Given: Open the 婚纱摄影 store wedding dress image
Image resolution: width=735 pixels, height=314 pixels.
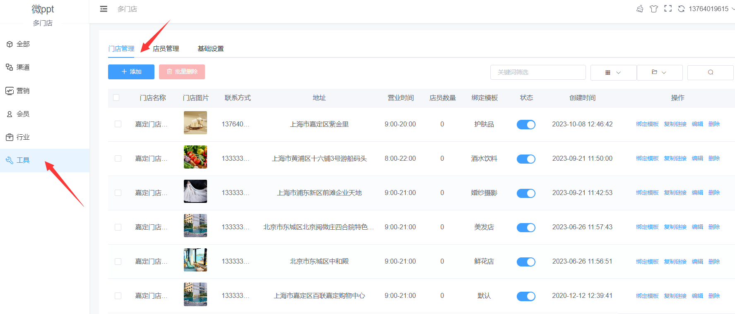Looking at the screenshot, I should (x=195, y=191).
